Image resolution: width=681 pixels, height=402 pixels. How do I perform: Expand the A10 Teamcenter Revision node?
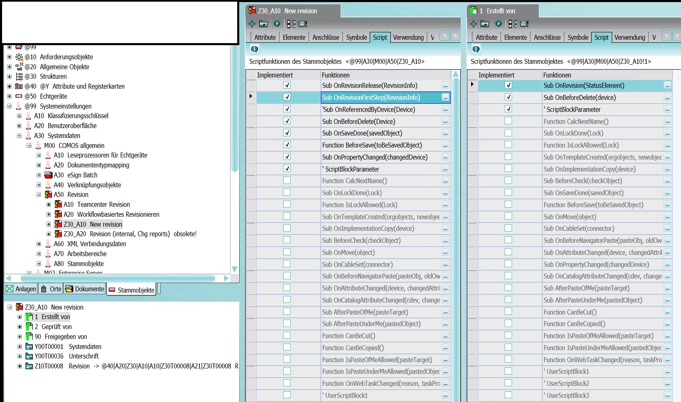(49, 205)
